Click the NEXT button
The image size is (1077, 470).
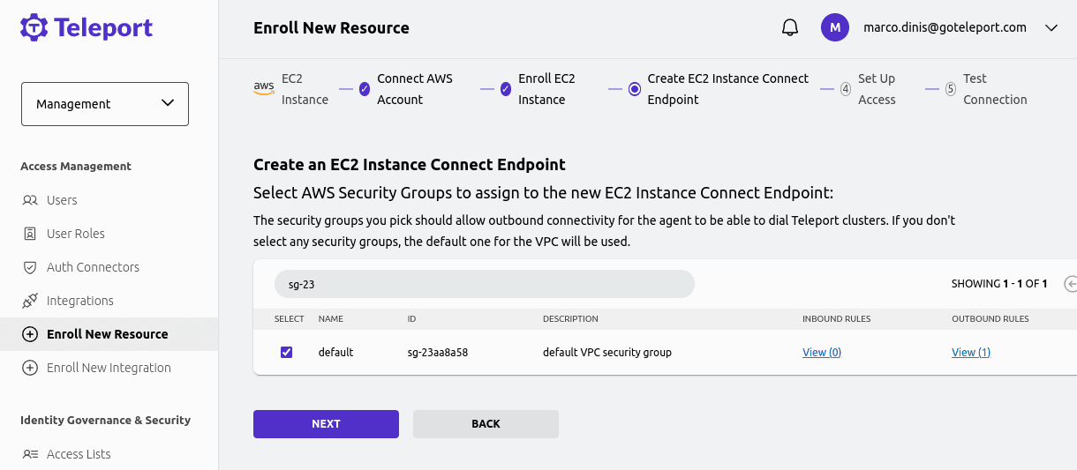(326, 424)
